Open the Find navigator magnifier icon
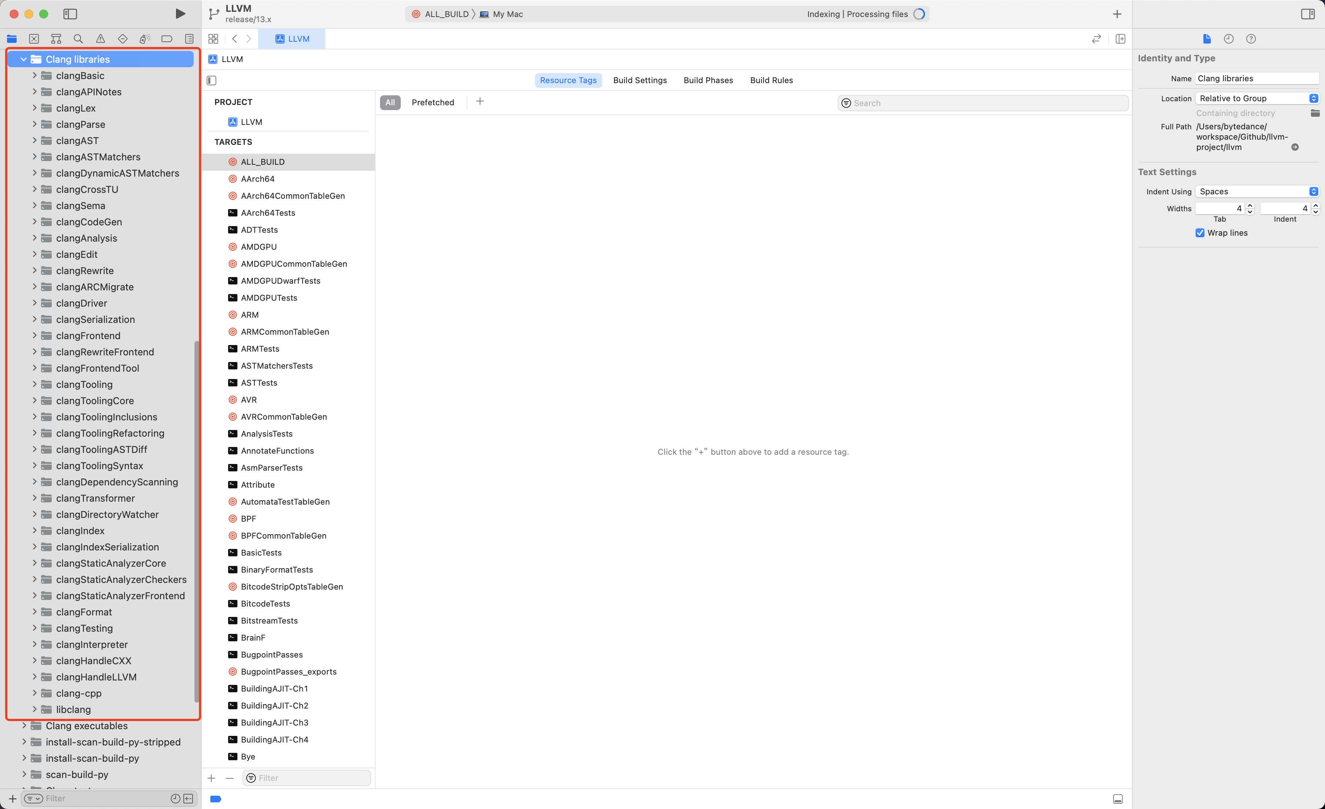Screen dimensions: 1325x809 point(78,39)
